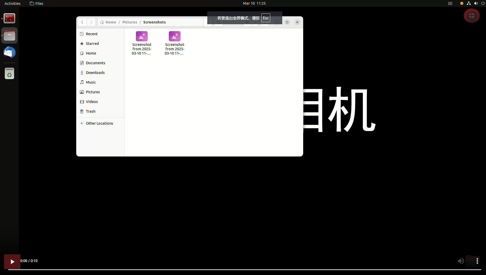The height and width of the screenshot is (275, 486).
Task: Open the Music folder in sidebar
Action: click(x=91, y=82)
